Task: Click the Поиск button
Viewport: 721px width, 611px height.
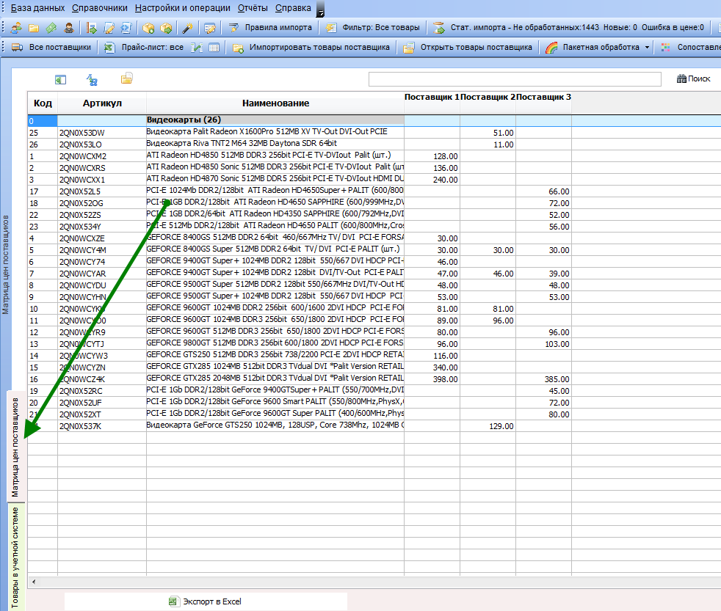Action: coord(693,79)
